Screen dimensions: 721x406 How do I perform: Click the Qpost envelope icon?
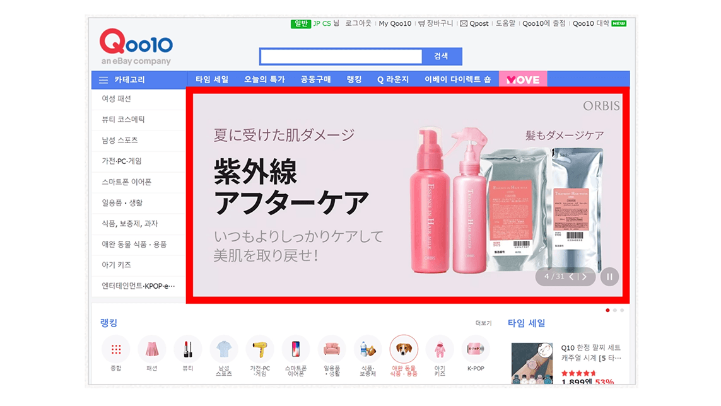pos(464,23)
